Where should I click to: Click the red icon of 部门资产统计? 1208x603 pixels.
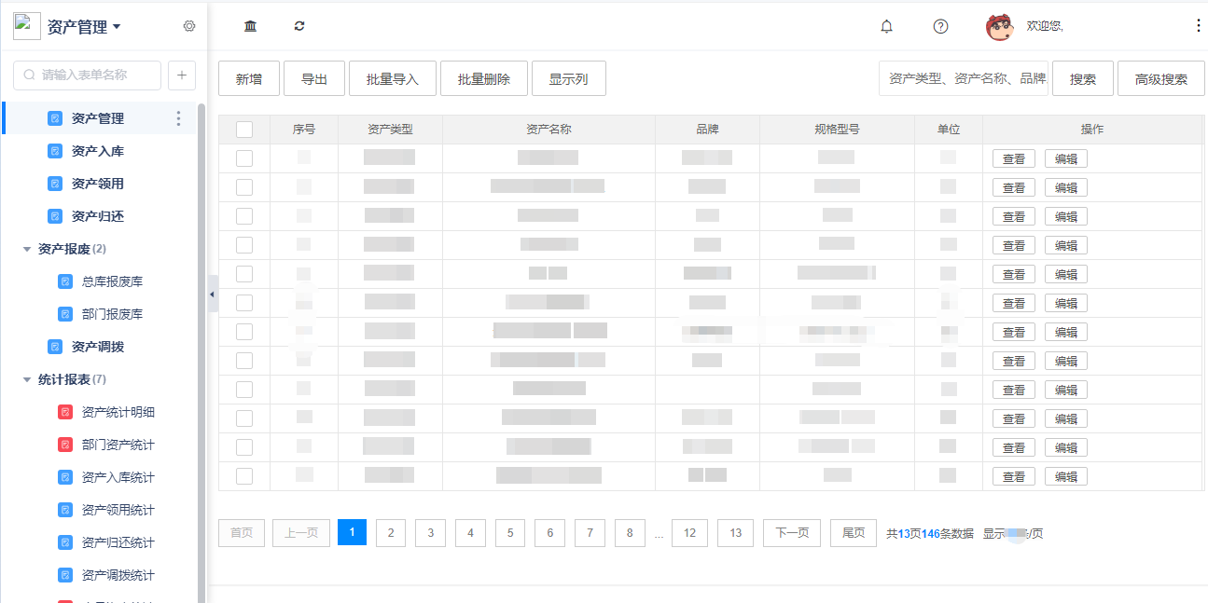pos(65,445)
